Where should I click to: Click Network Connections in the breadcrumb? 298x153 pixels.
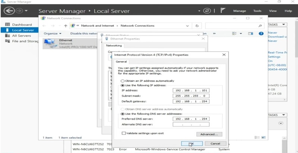[137, 26]
